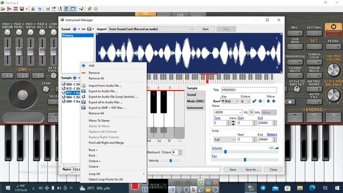Screen dimensions: 343x193
Task: Open File Explorer from the taskbar
Action: coord(300,188)
